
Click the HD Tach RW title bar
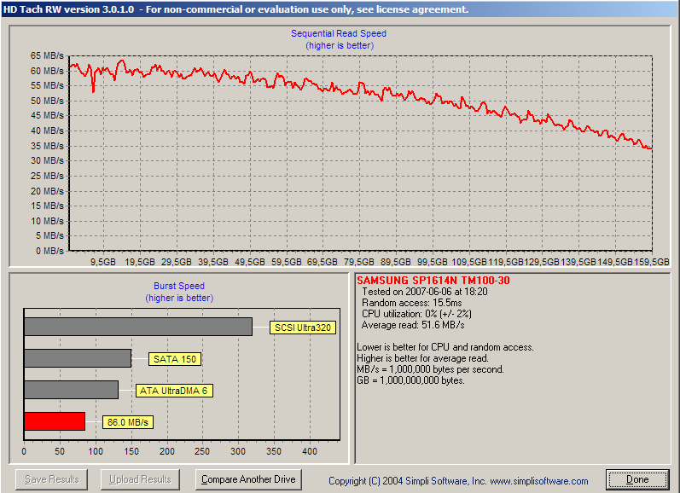coord(340,9)
